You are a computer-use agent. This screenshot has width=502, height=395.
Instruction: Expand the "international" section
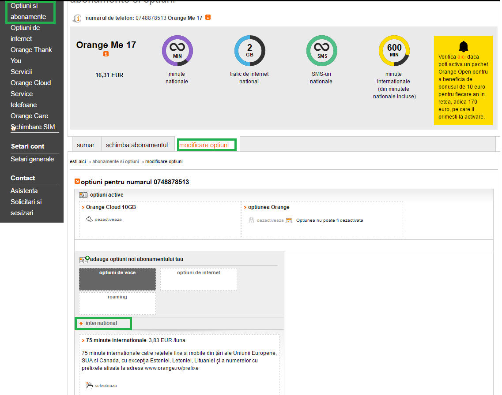101,323
